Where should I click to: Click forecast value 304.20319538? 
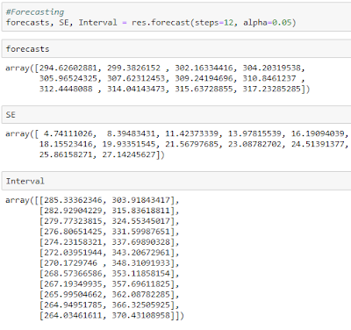tap(271, 68)
